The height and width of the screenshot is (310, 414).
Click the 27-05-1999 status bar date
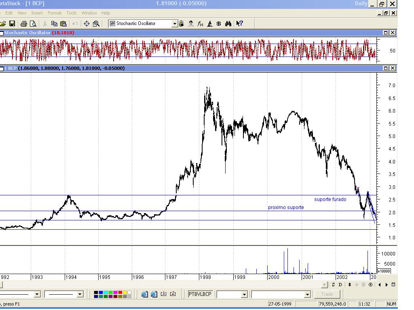pos(280,304)
